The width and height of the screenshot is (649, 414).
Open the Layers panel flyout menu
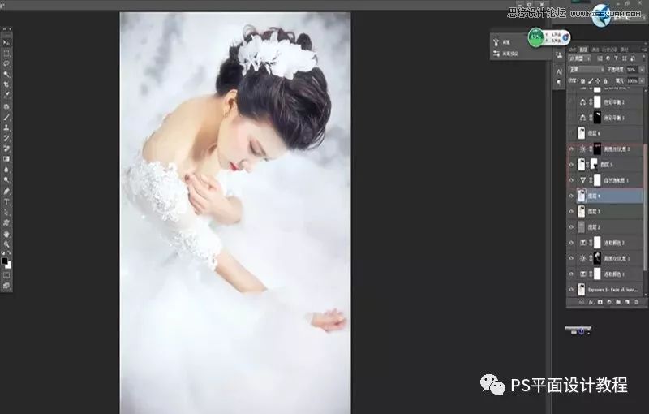pos(643,50)
